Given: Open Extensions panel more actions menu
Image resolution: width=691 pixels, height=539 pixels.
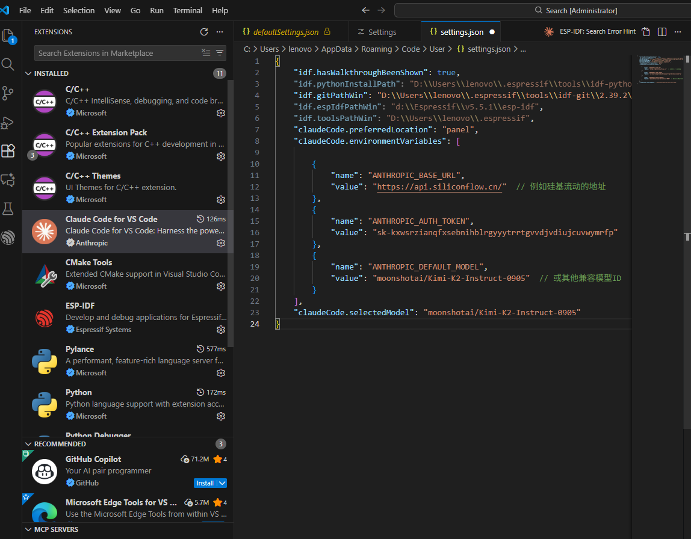Looking at the screenshot, I should point(220,32).
